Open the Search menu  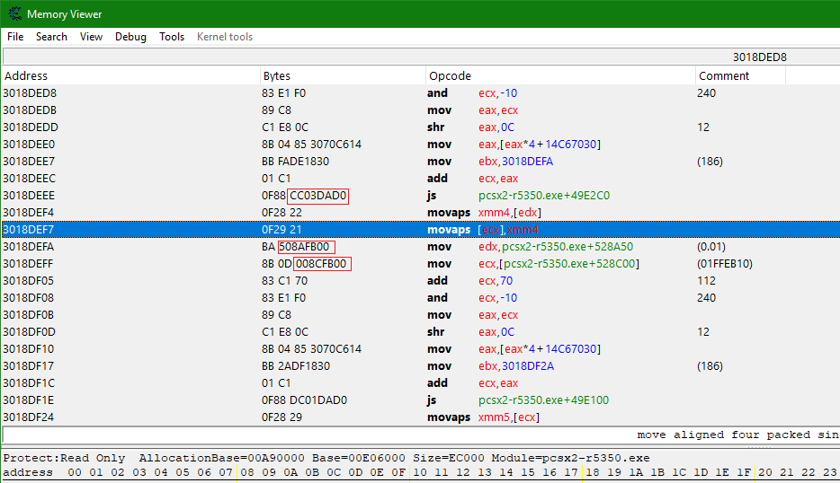(x=51, y=37)
